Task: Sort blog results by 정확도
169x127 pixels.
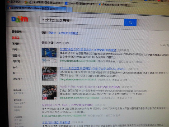Action: pos(59,43)
